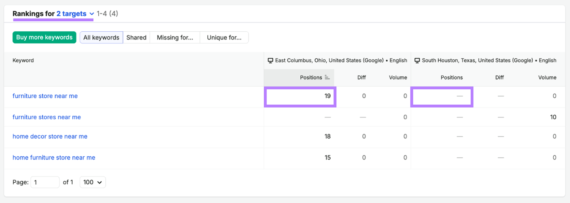Viewport: 570px width, 203px height.
Task: Open the Missing for... filter
Action: pyautogui.click(x=175, y=37)
